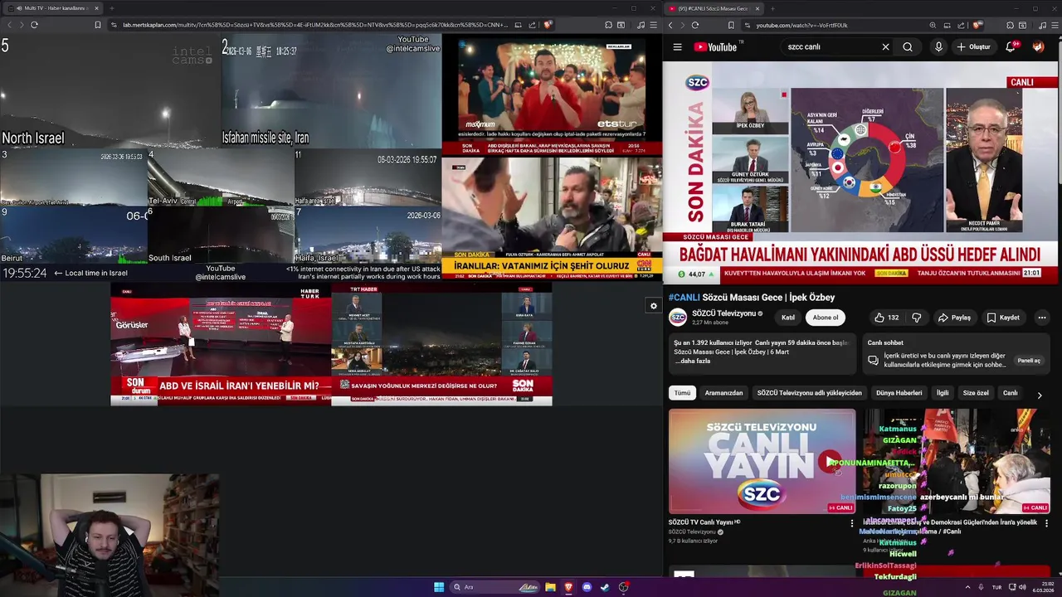Expand the description with ...daha fazla
Screen dimensions: 1062x597
click(x=692, y=362)
